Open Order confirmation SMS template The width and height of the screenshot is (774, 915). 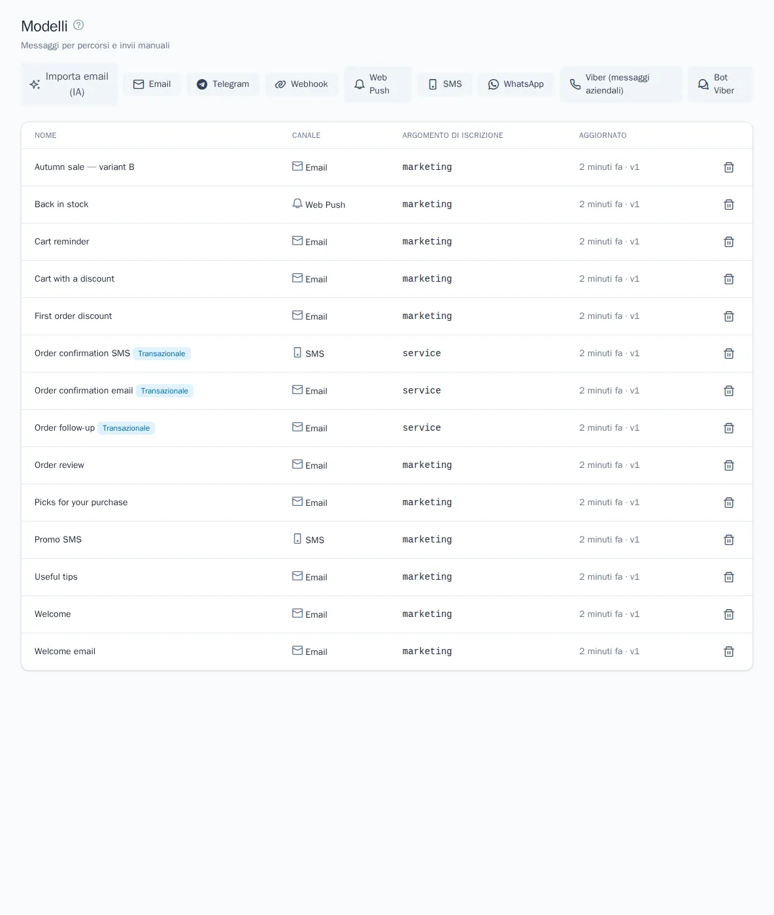tap(82, 354)
